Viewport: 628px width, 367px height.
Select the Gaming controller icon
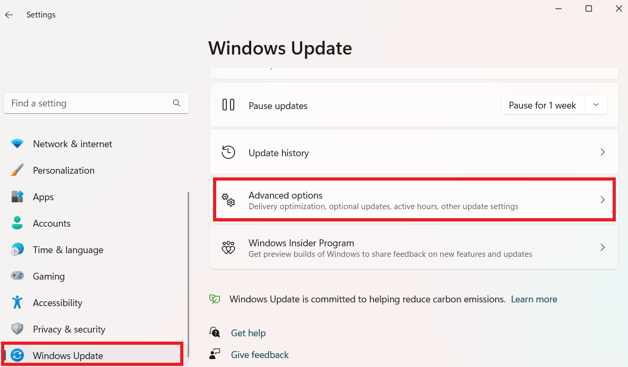pos(17,276)
